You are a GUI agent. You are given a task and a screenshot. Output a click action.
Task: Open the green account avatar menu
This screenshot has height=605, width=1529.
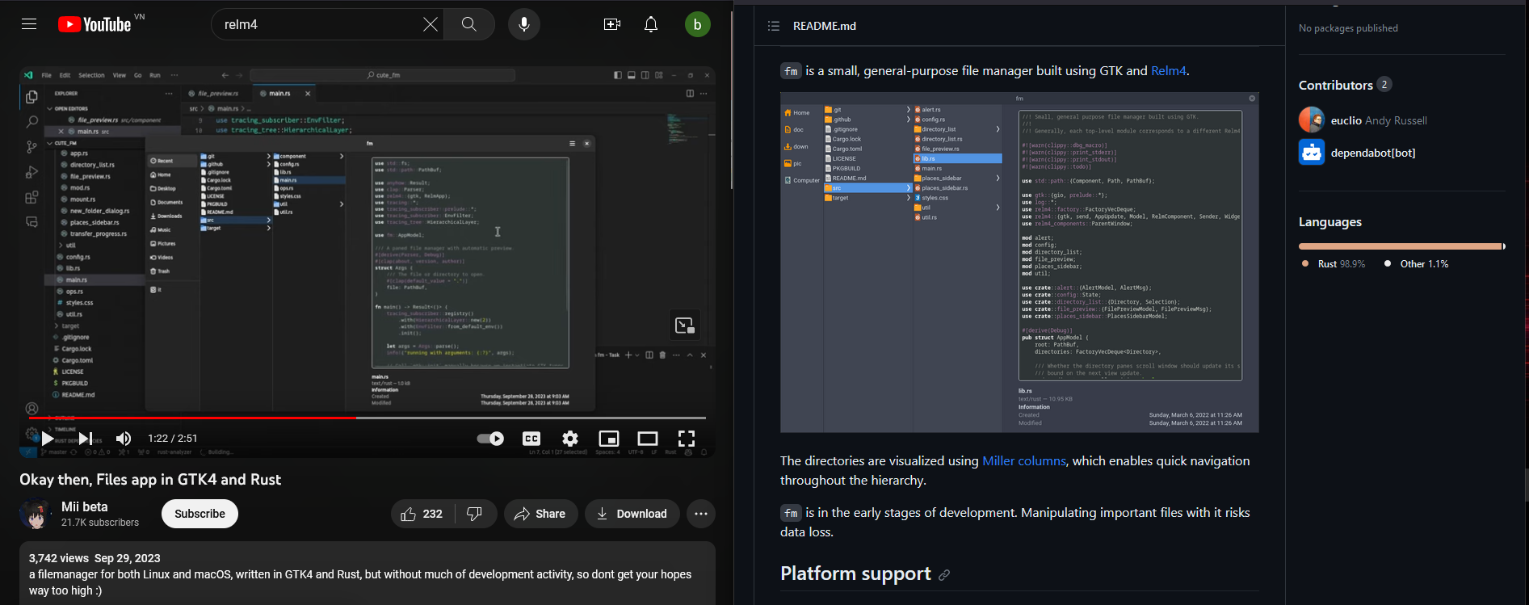[x=698, y=24]
